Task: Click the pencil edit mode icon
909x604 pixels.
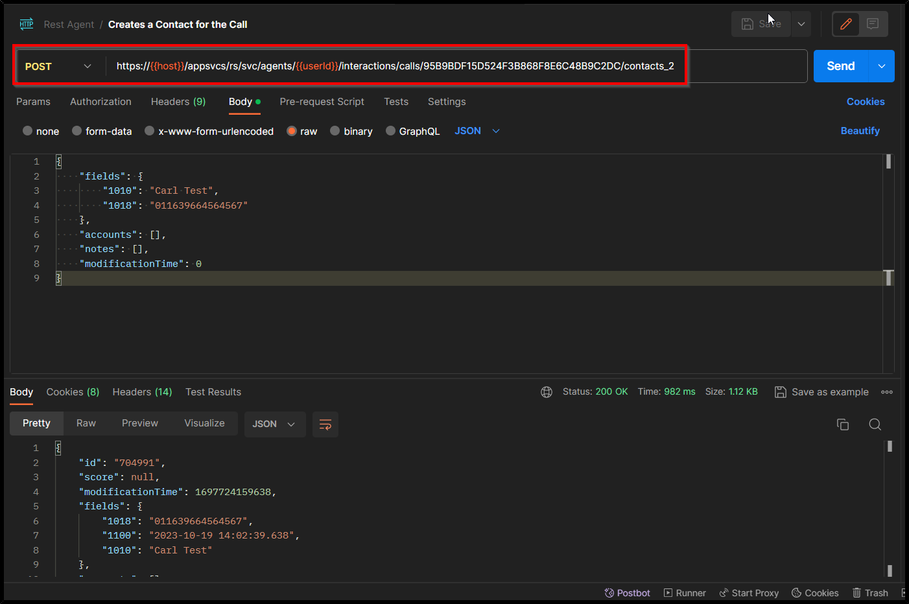Action: tap(846, 24)
